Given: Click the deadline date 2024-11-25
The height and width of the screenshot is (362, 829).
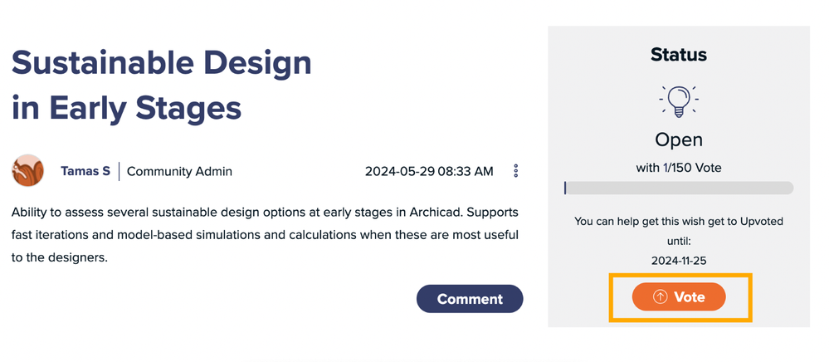Looking at the screenshot, I should (x=679, y=261).
